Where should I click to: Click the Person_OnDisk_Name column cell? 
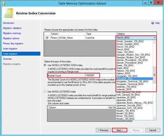coord(68,38)
